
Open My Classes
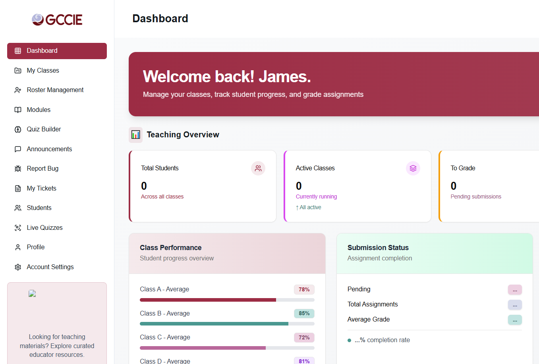43,70
